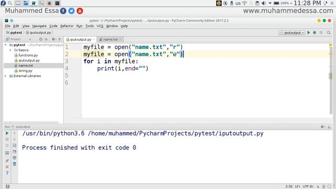This screenshot has height=189, width=336.
Task: Rerun the script from the Run panel
Action: (x=7, y=133)
